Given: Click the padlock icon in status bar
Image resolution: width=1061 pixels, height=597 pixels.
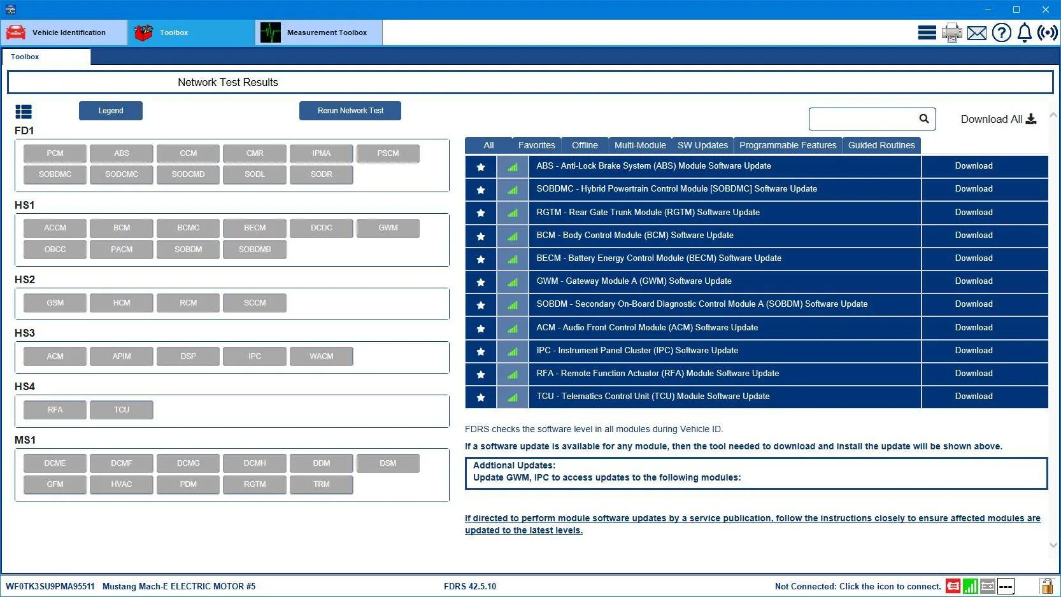Looking at the screenshot, I should [x=1046, y=586].
